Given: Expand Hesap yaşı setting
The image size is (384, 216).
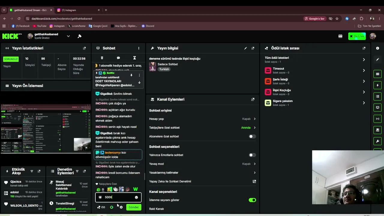Looking at the screenshot, I should point(255,119).
